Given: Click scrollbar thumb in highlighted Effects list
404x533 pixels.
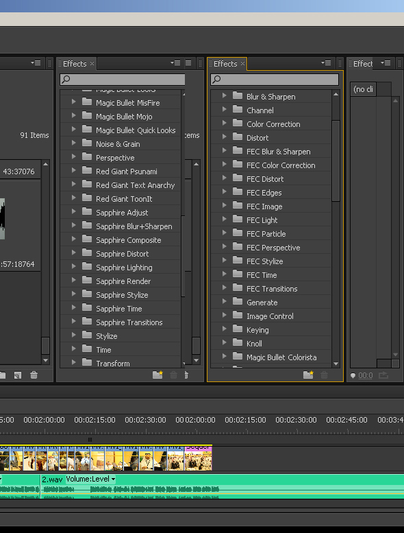Looking at the screenshot, I should pyautogui.click(x=336, y=161).
